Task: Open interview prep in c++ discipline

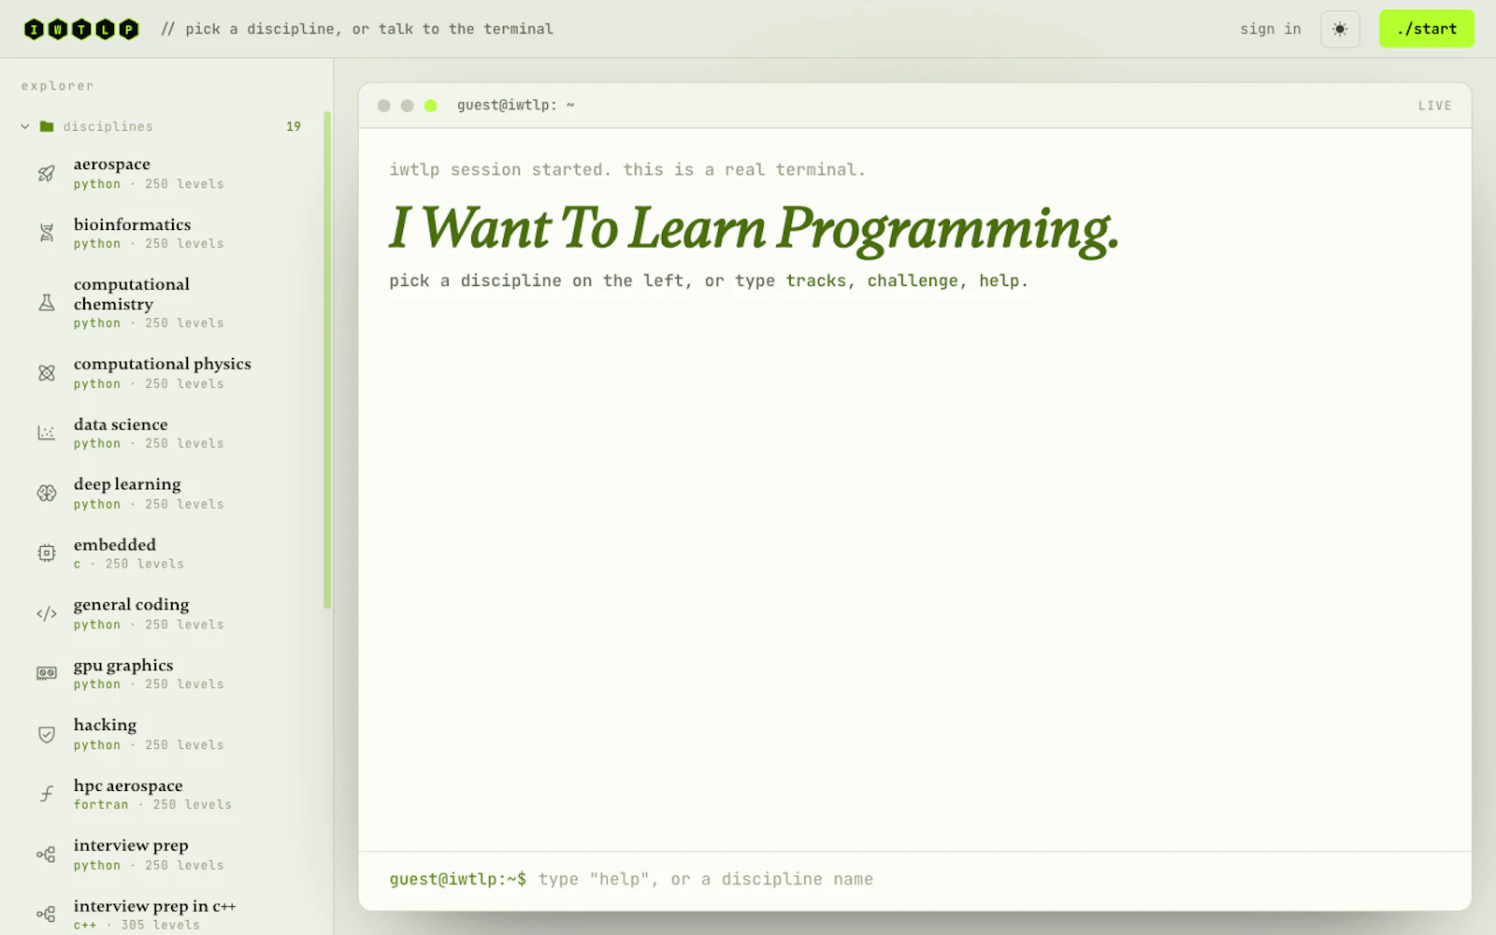Action: click(168, 914)
